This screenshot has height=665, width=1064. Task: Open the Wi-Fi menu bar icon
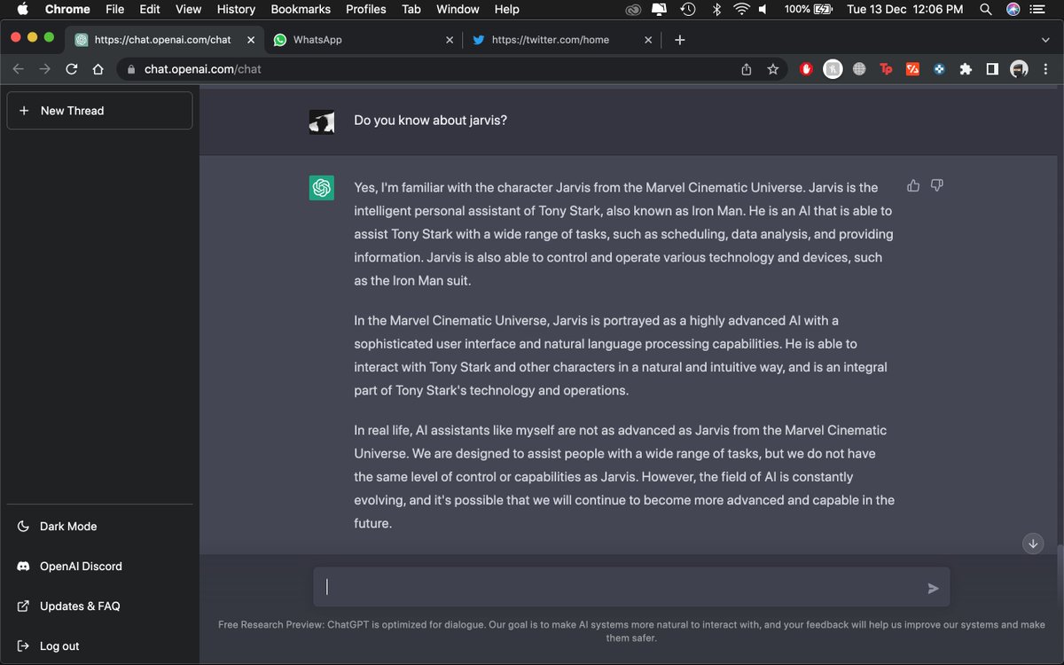coord(741,9)
